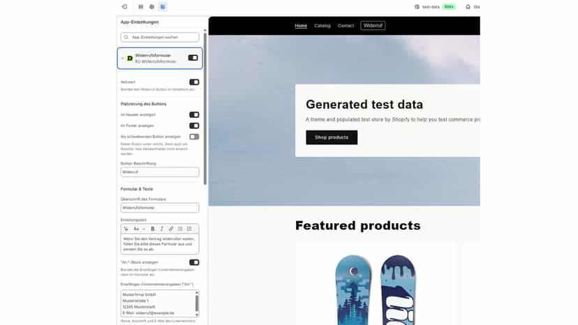Open the text style Aa dropdown
This screenshot has width=578, height=325.
coord(139,229)
